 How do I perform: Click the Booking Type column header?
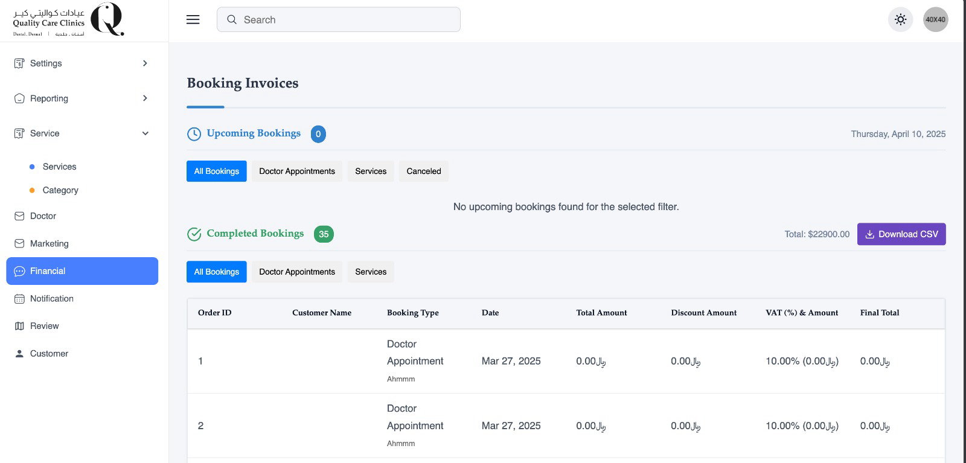coord(413,313)
